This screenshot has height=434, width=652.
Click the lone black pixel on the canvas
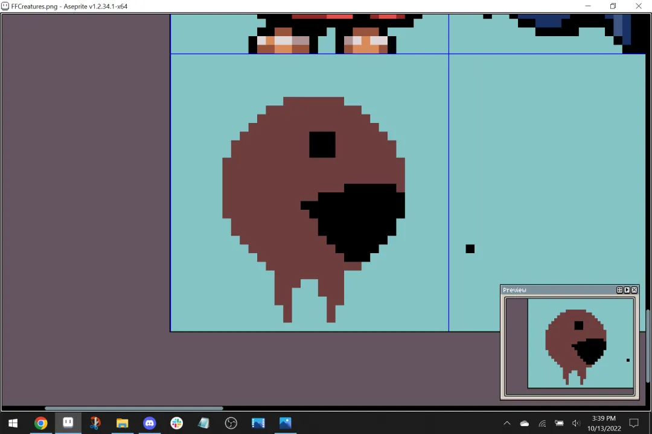pyautogui.click(x=470, y=249)
